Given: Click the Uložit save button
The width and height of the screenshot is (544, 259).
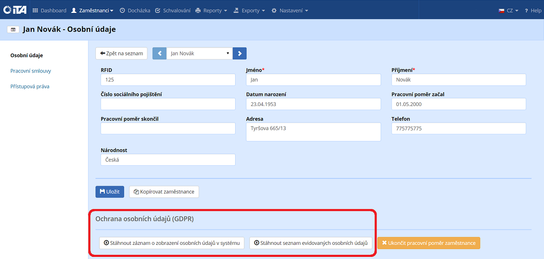Looking at the screenshot, I should point(110,192).
